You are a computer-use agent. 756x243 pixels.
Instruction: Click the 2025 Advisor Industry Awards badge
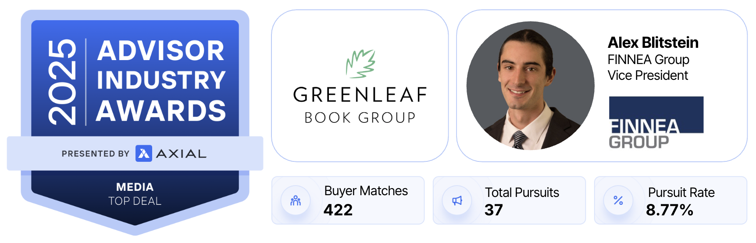(135, 81)
